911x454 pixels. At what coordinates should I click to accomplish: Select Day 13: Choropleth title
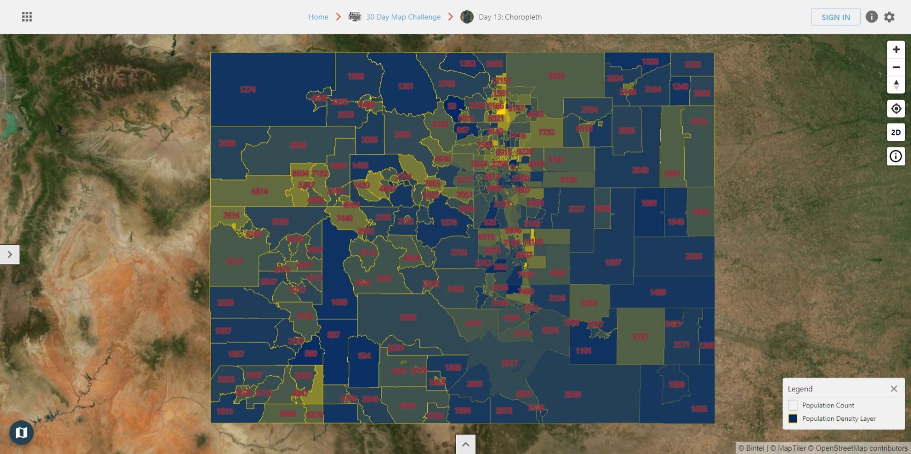click(x=510, y=17)
